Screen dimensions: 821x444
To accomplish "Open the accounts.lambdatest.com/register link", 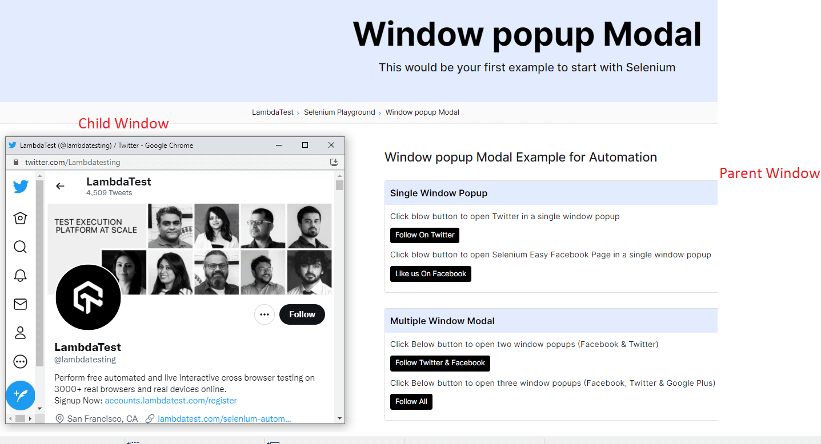I will coord(170,401).
